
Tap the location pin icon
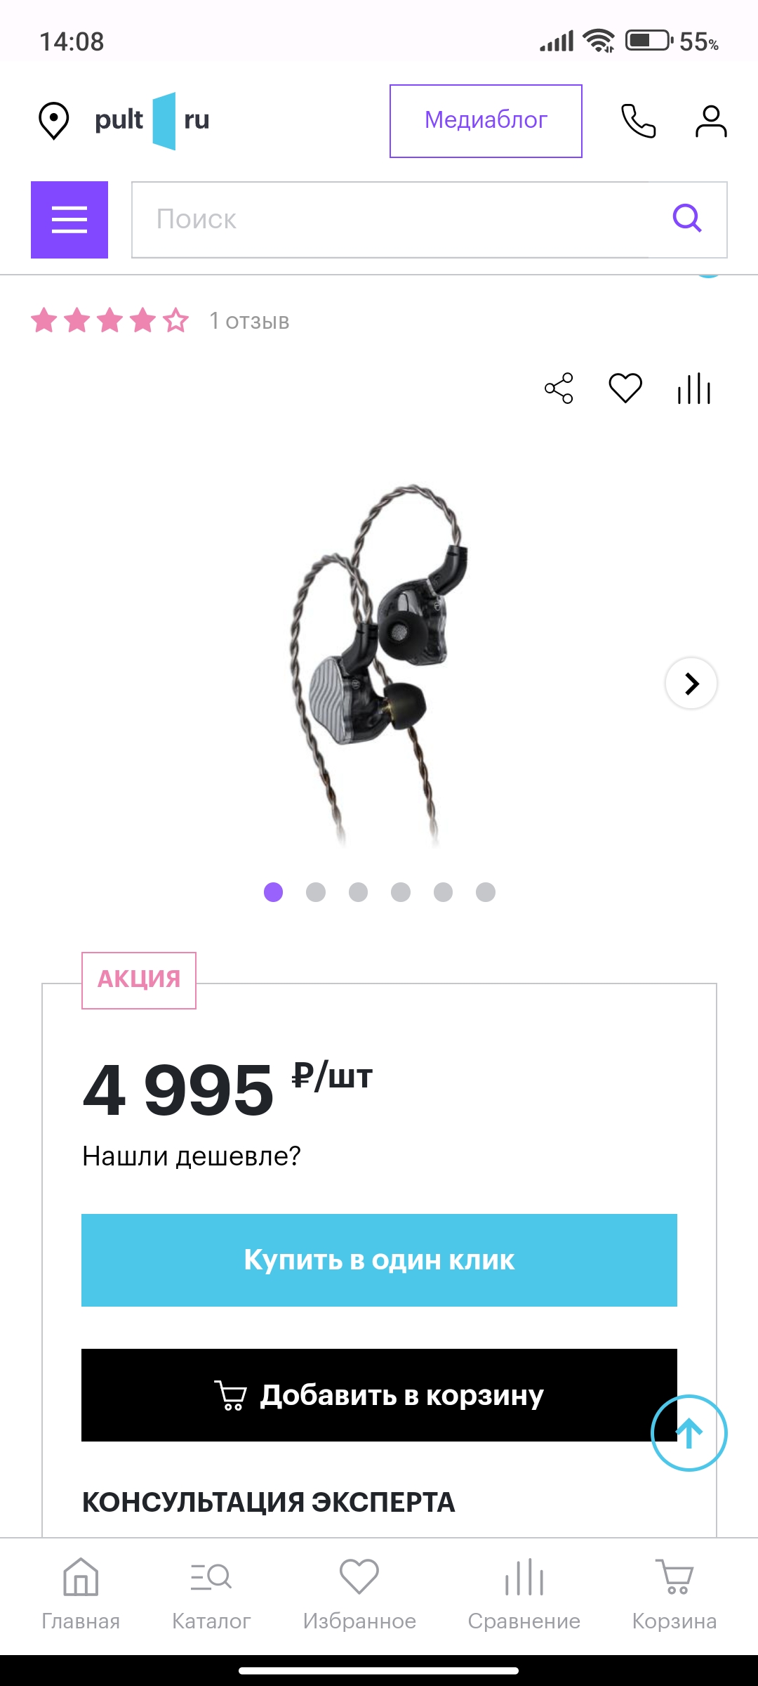click(x=53, y=121)
